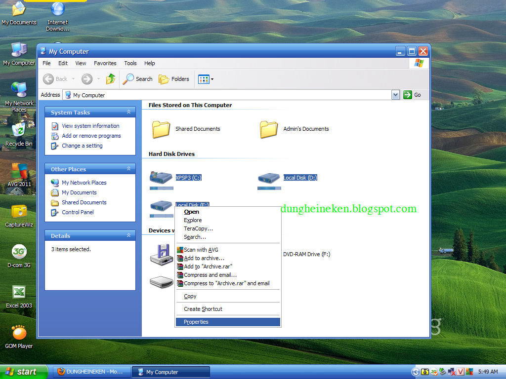Select My Computer desktop icon
Image resolution: width=506 pixels, height=379 pixels.
[x=19, y=54]
